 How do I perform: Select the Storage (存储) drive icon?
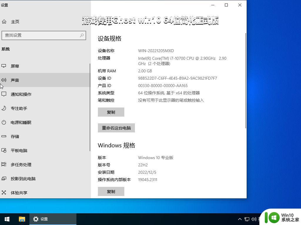pos(4,136)
